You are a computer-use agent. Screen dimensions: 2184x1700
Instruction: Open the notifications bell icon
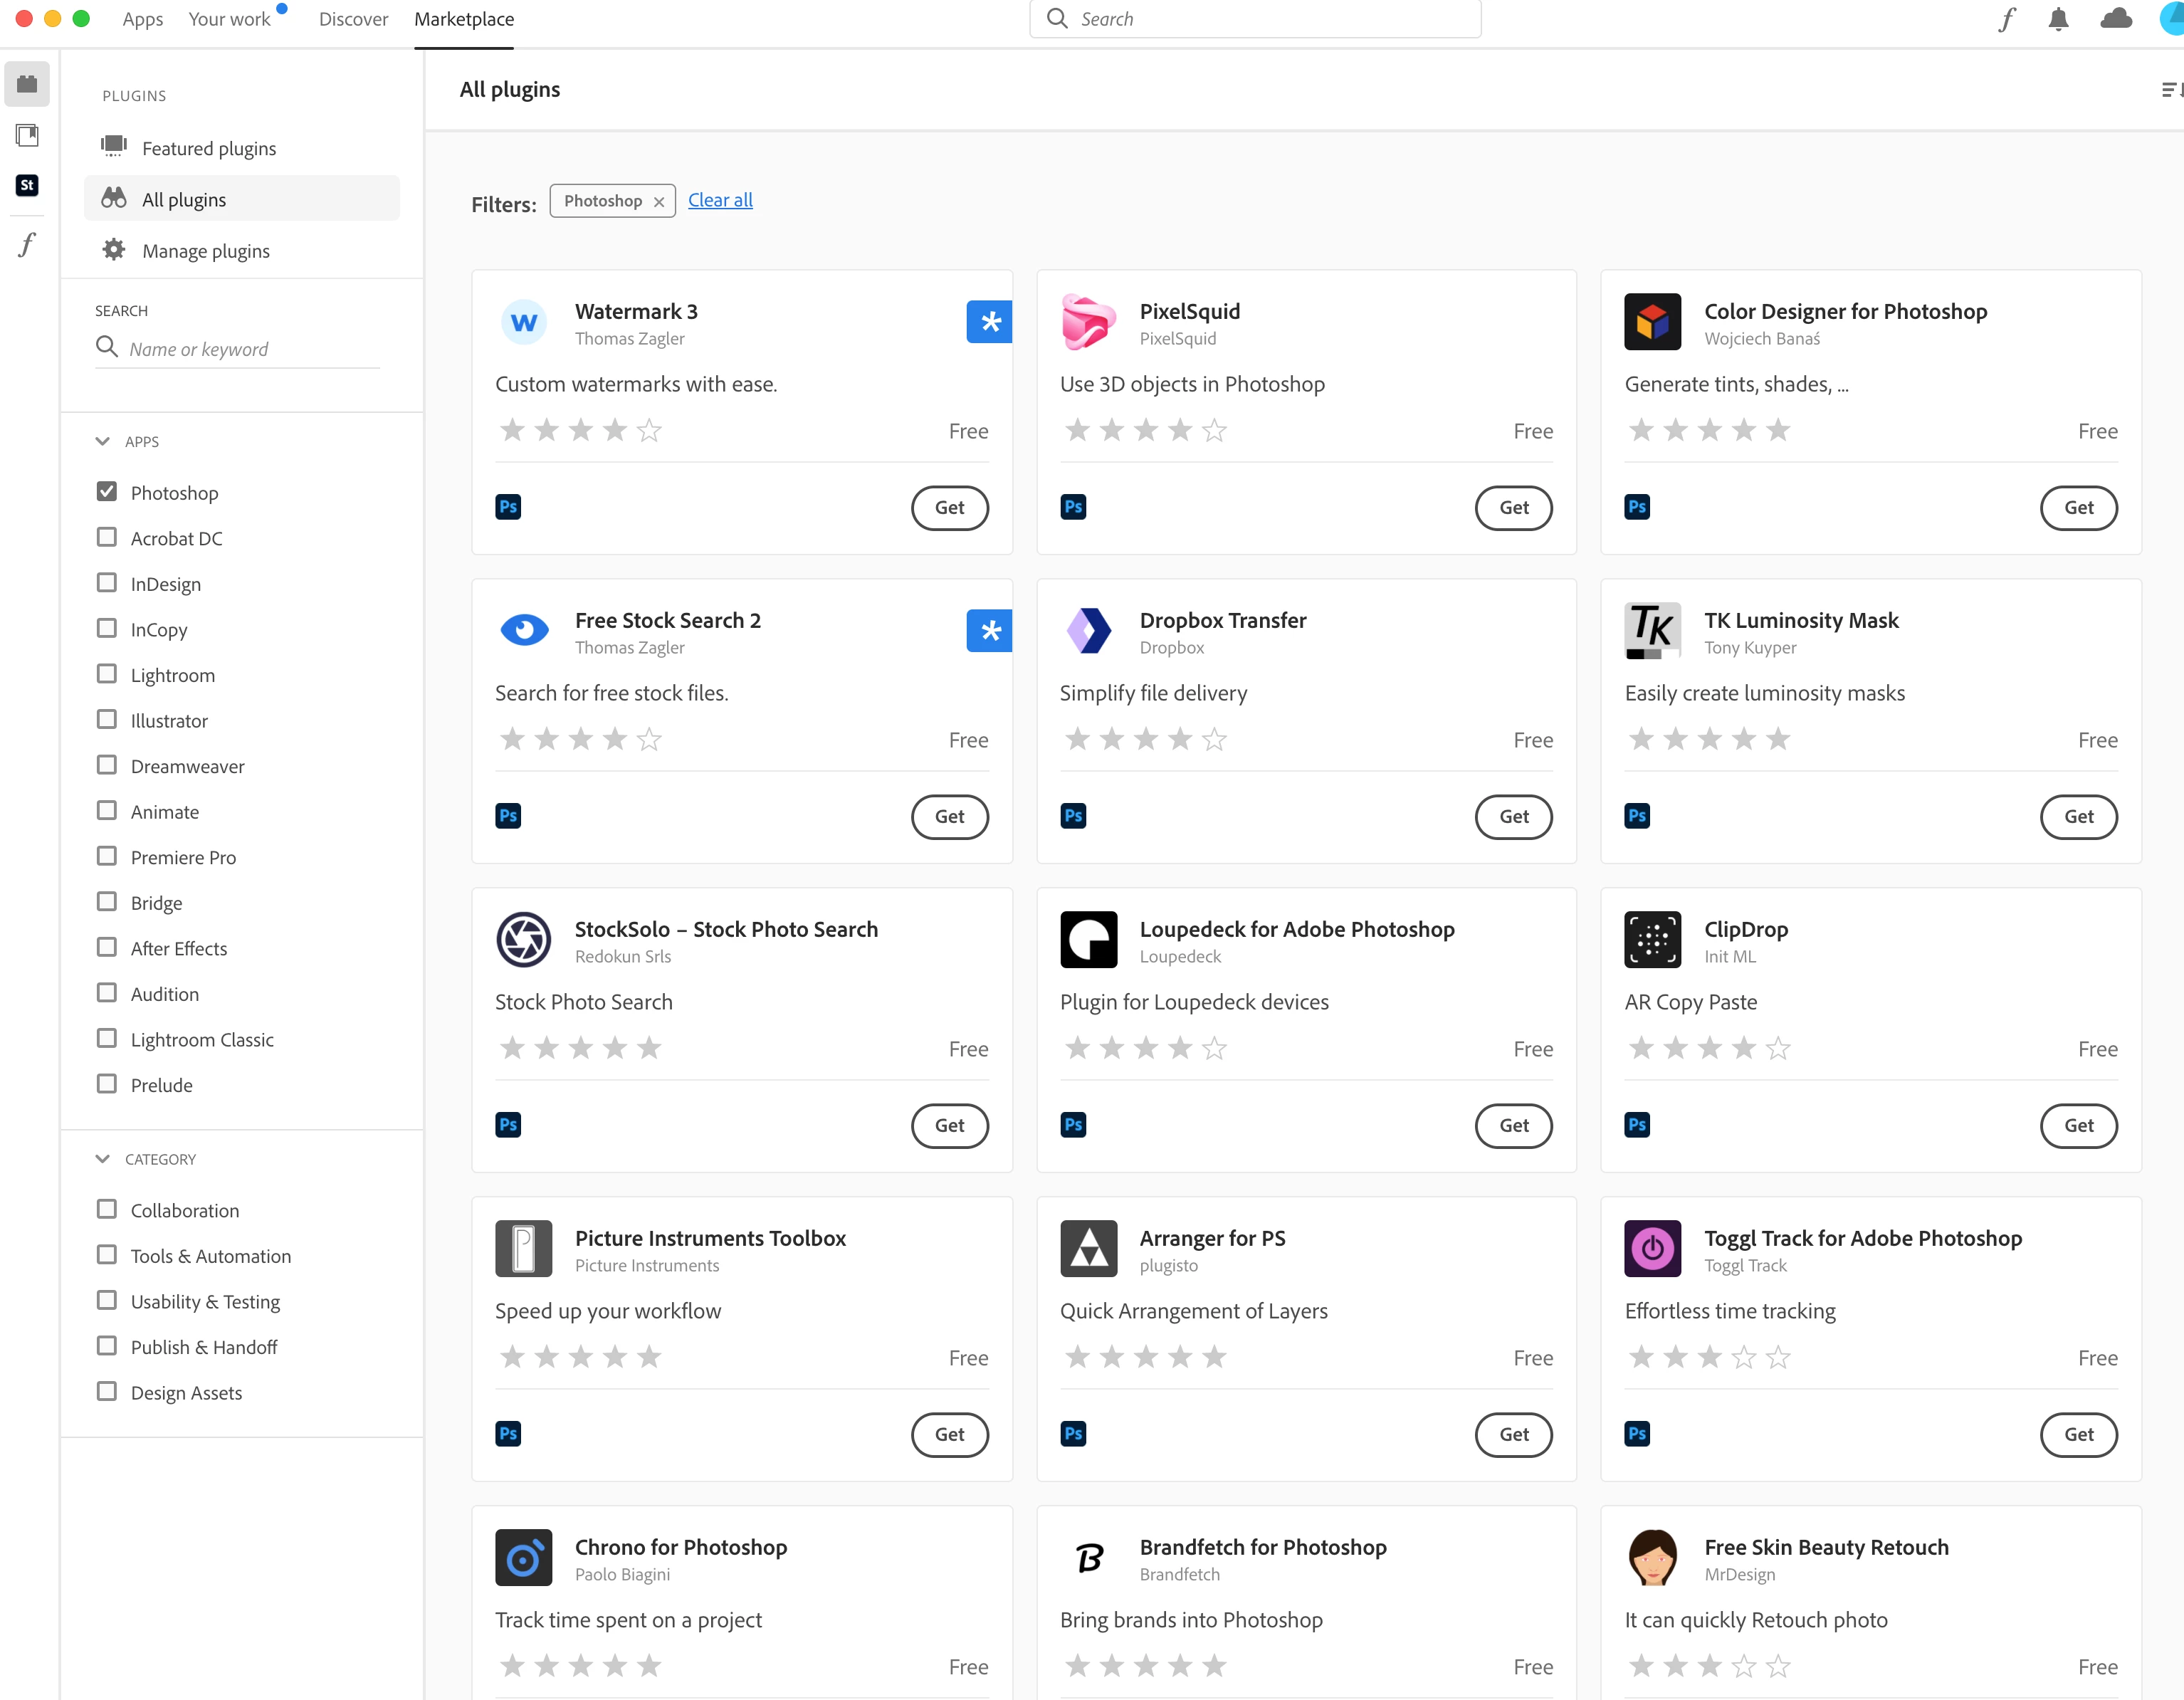(x=2058, y=19)
